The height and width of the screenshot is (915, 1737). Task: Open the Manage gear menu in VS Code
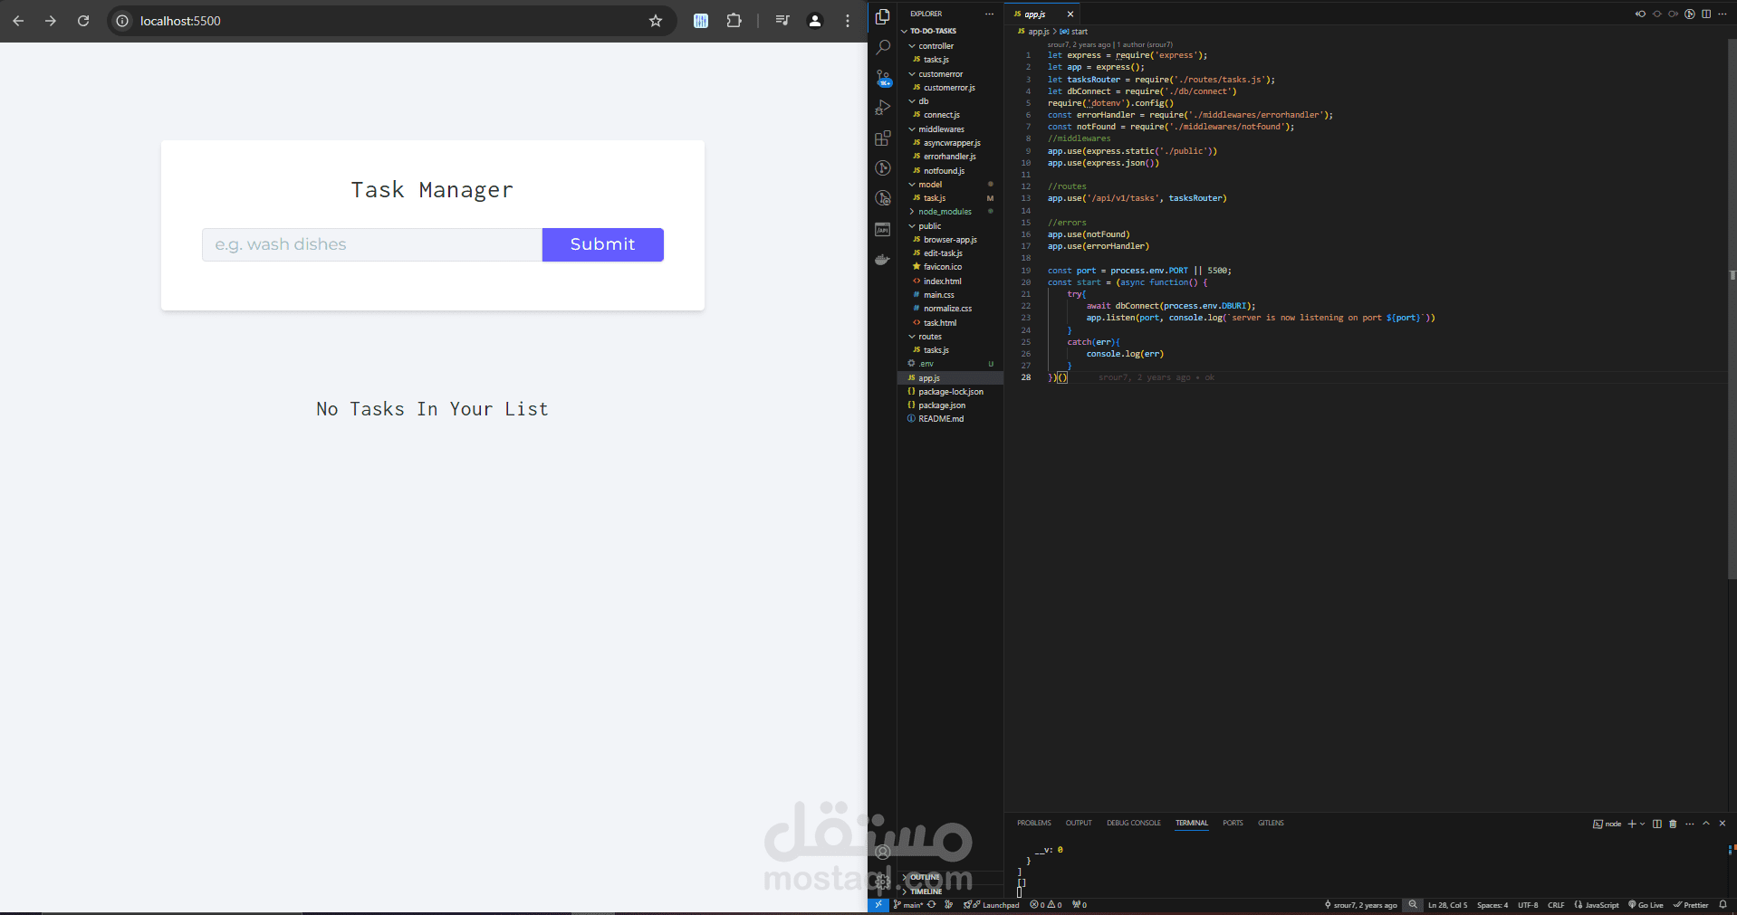(x=883, y=881)
